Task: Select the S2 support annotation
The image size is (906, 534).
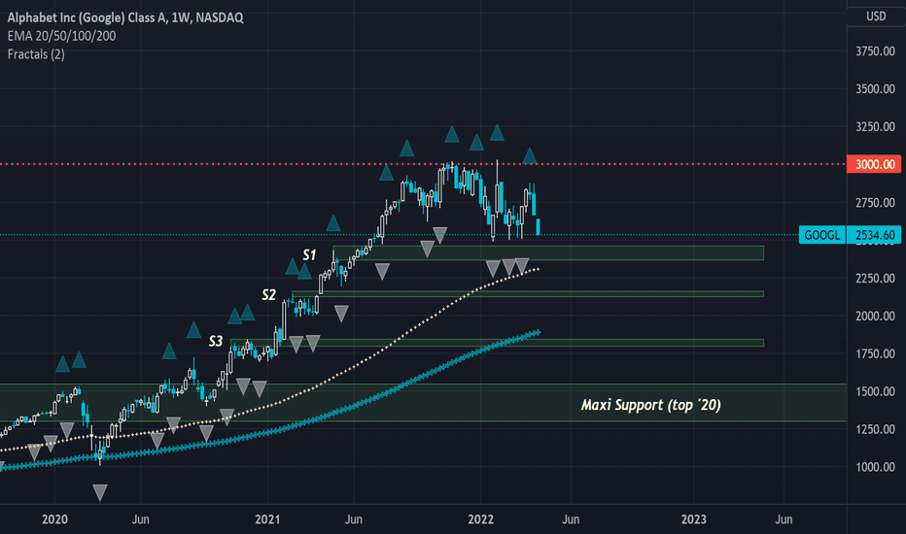Action: tap(268, 295)
